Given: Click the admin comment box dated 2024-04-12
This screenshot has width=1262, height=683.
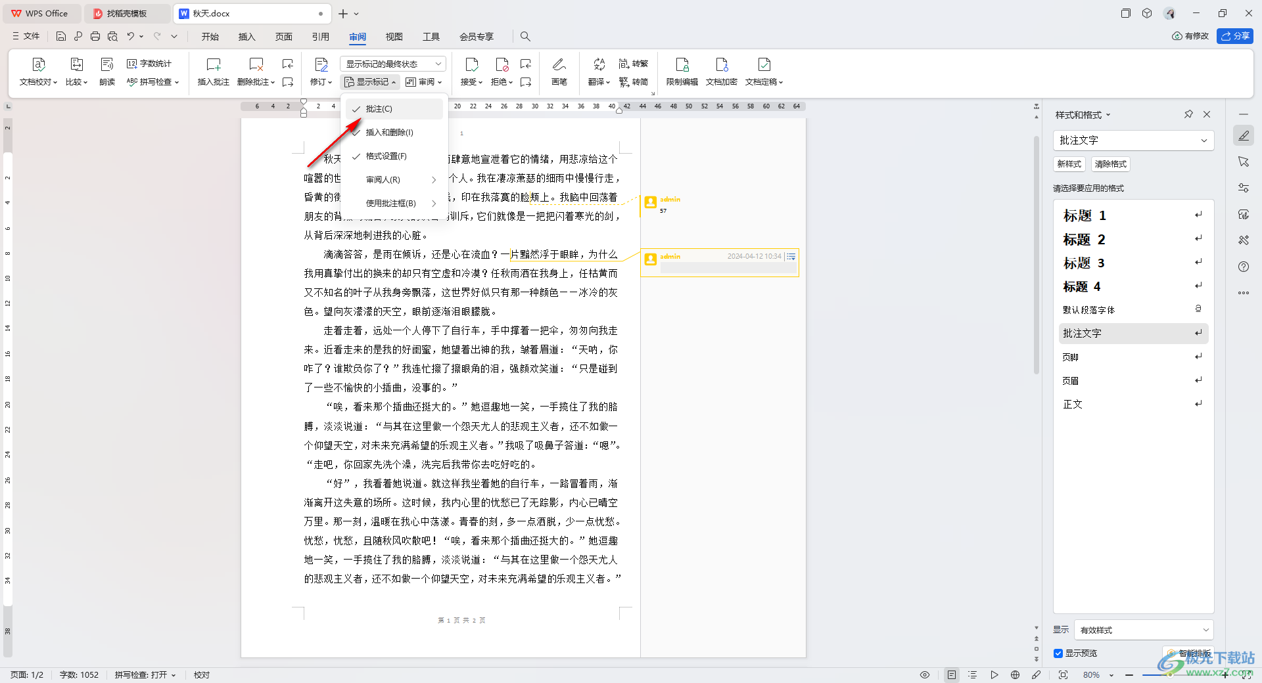Looking at the screenshot, I should tap(720, 263).
